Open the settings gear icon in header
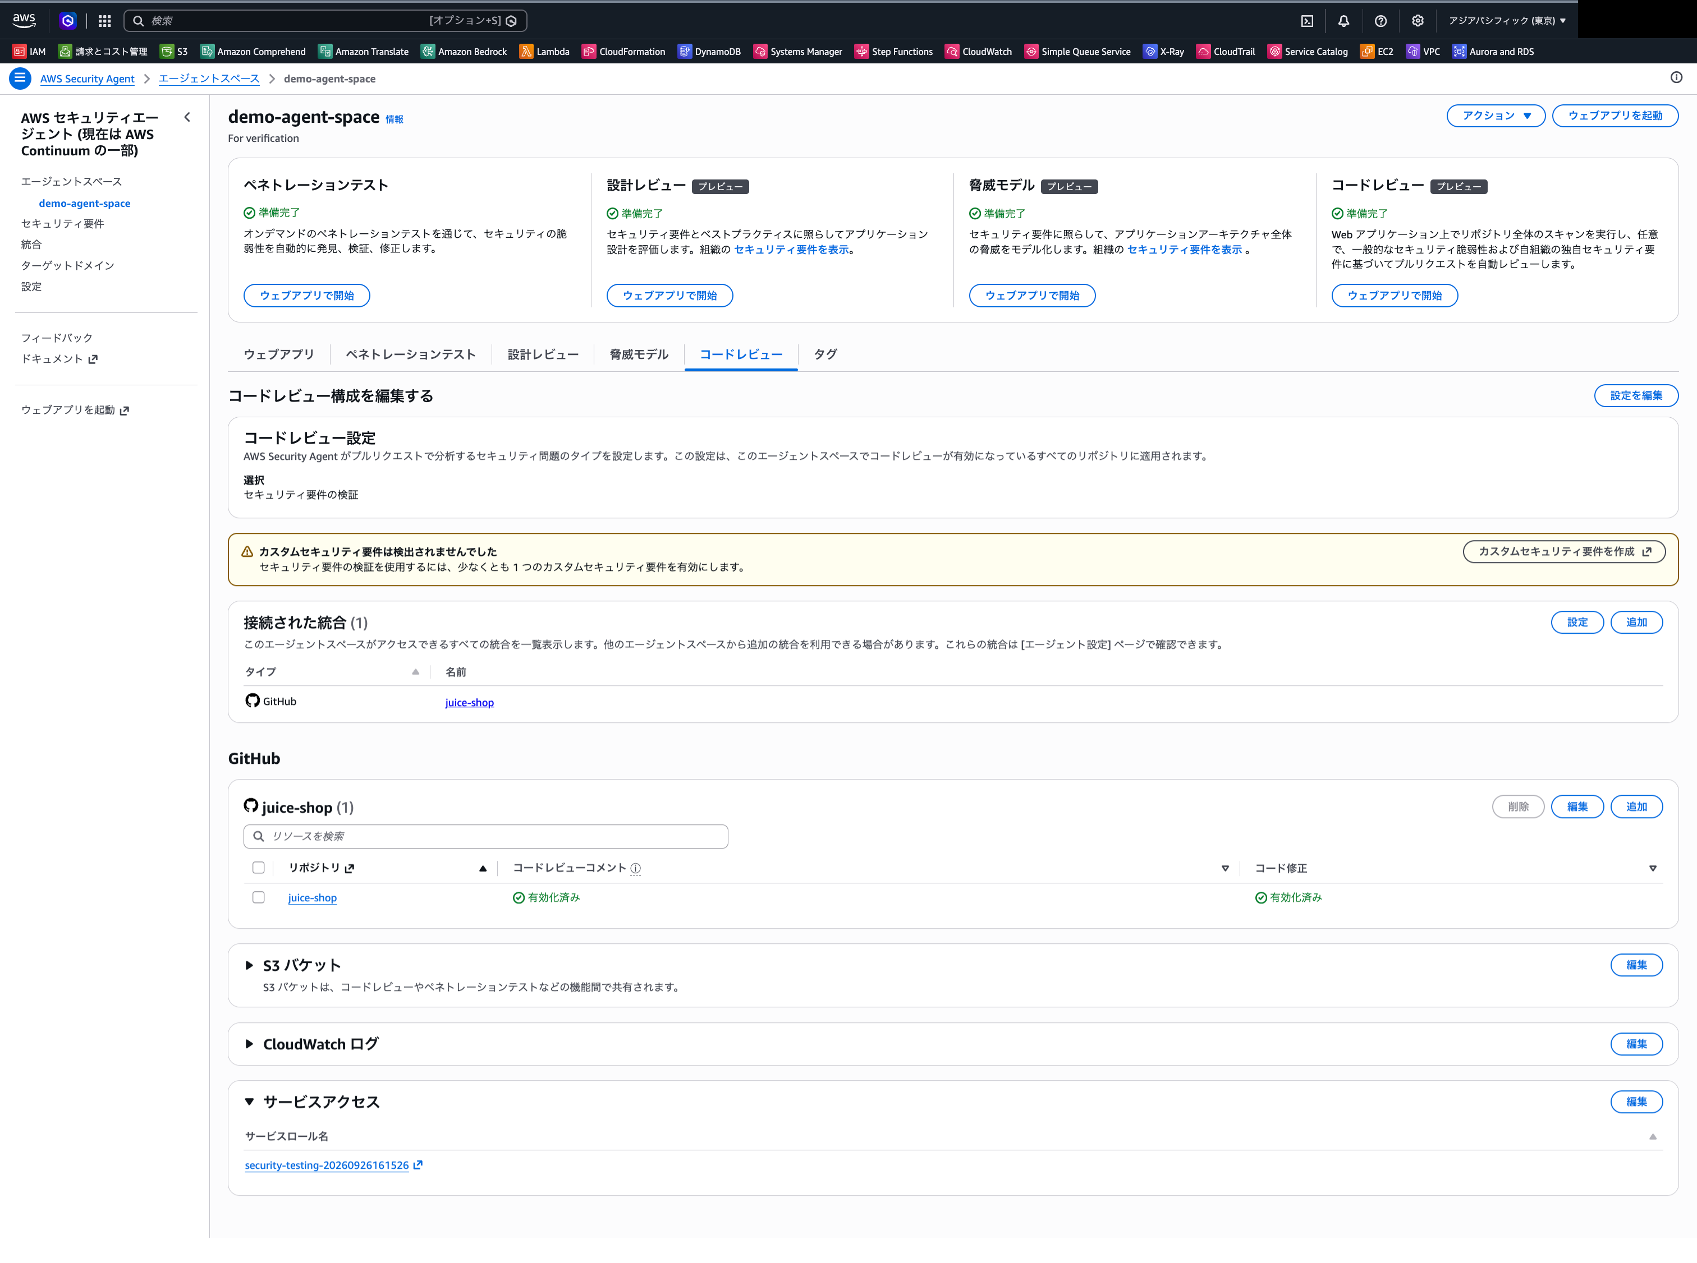The height and width of the screenshot is (1263, 1697). [x=1417, y=21]
